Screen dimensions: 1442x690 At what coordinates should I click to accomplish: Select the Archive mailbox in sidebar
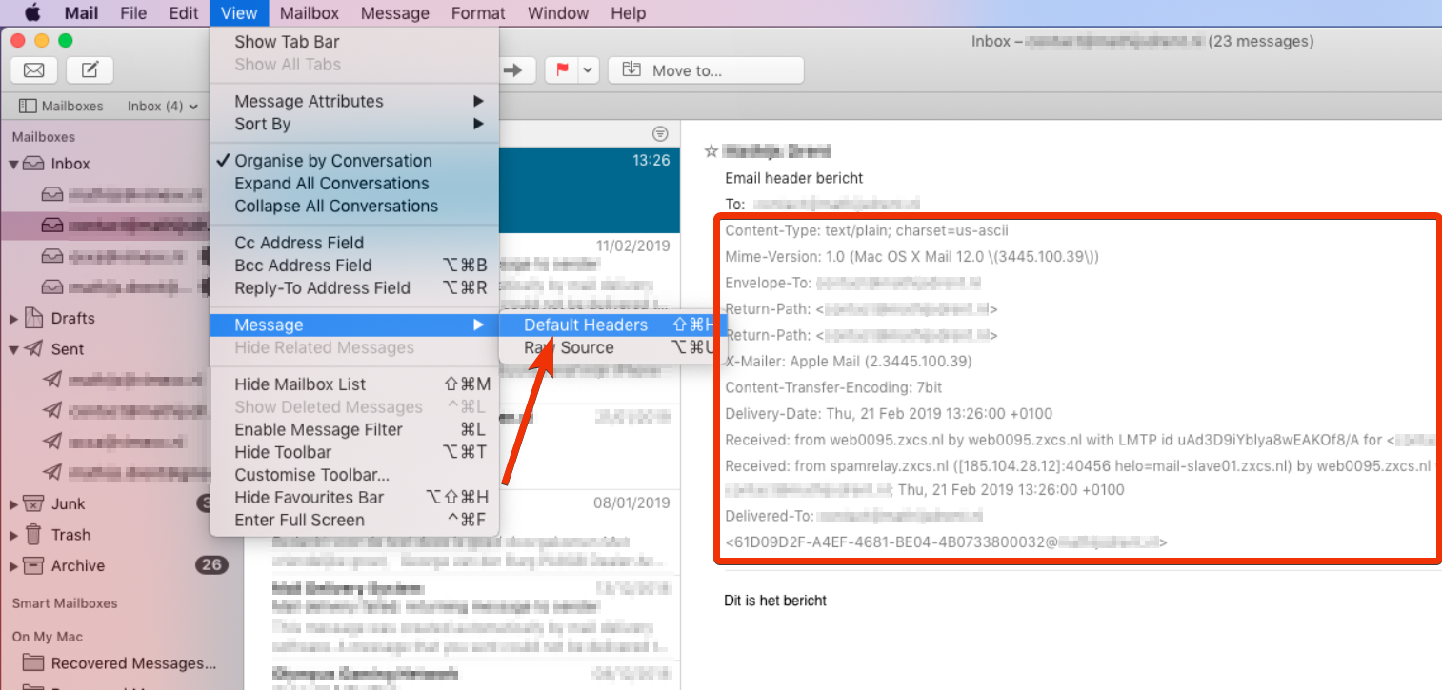tap(77, 565)
